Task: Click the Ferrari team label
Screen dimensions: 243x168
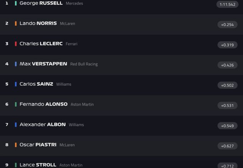Action: [x=71, y=44]
